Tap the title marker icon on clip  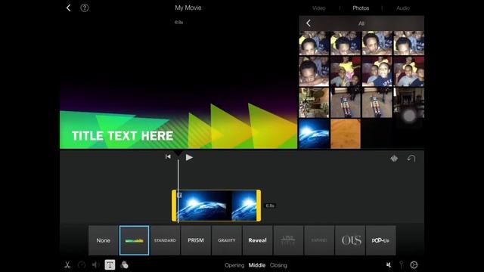(x=179, y=195)
